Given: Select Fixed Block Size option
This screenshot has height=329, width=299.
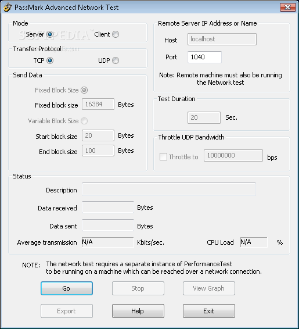Looking at the screenshot, I should click(84, 90).
